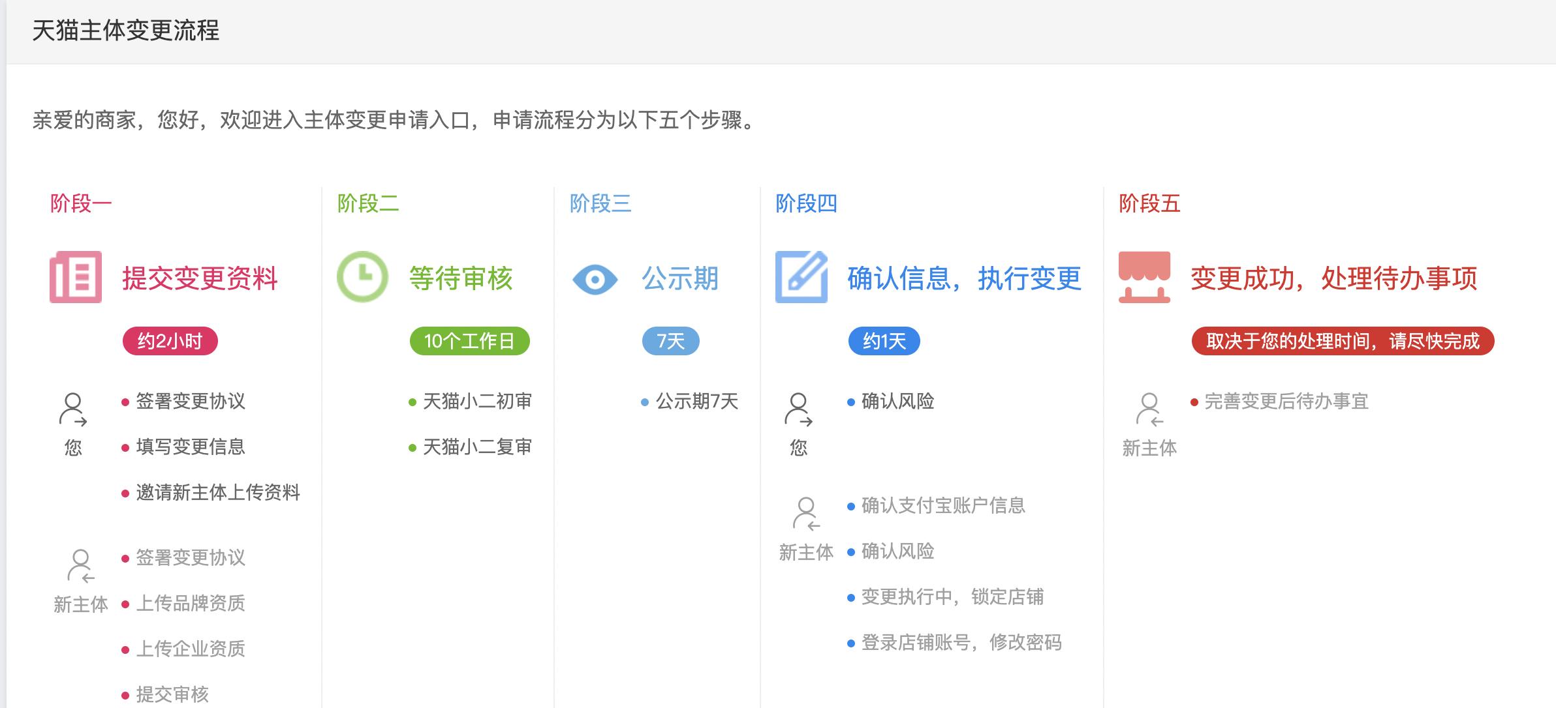1556x708 pixels.
Task: Click the 10个工作日 green badge
Action: point(469,340)
